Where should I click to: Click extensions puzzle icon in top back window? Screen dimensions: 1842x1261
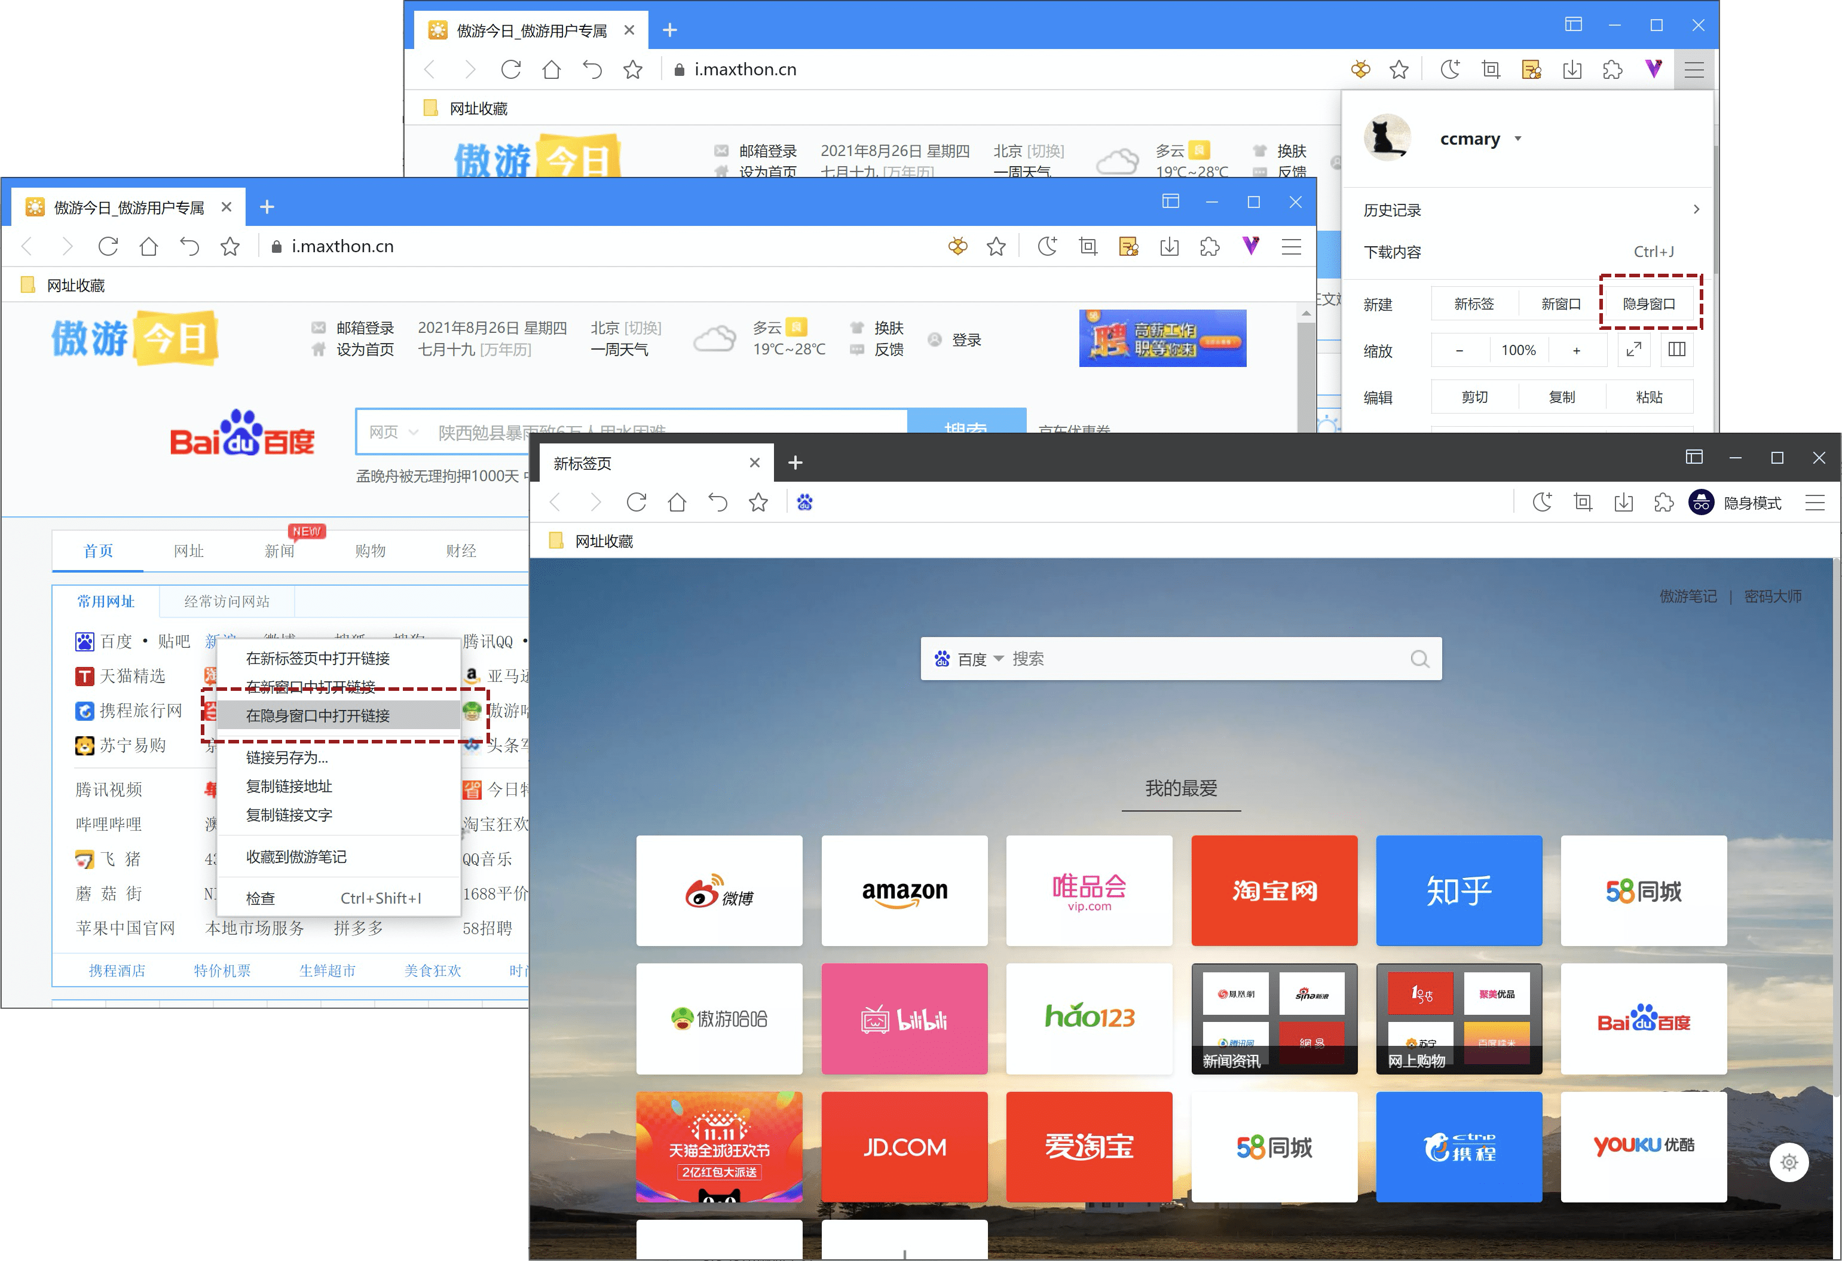tap(1612, 70)
